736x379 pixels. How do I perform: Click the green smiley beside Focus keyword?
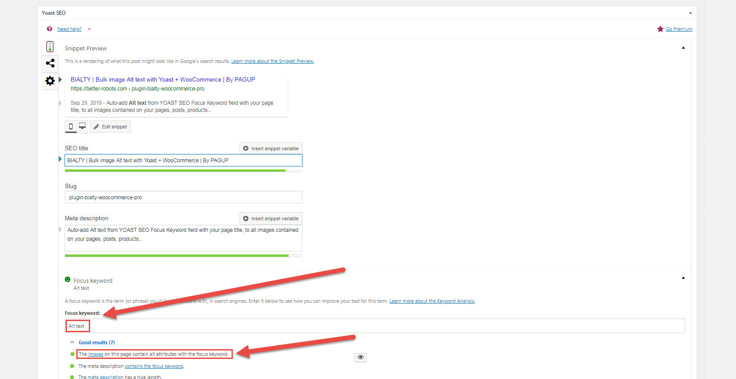pyautogui.click(x=68, y=280)
